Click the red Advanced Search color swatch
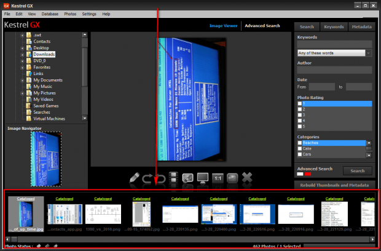Viewport: 381px width, 251px height. [308, 174]
